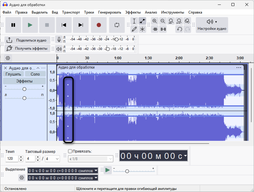Click Trim audio outside selection icon
The image size is (254, 192).
[155, 29]
